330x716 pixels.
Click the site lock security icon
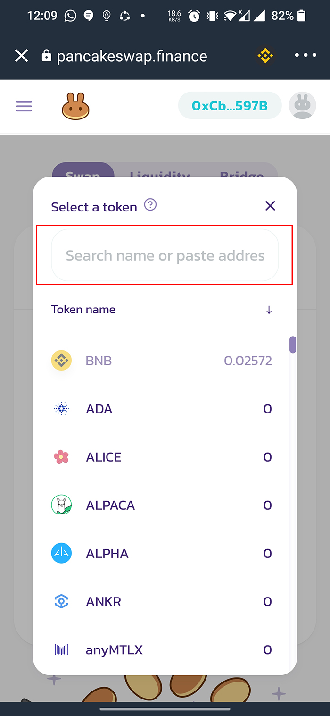46,56
